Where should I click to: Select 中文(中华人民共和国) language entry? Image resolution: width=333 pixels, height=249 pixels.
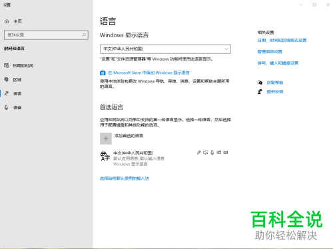click(165, 158)
